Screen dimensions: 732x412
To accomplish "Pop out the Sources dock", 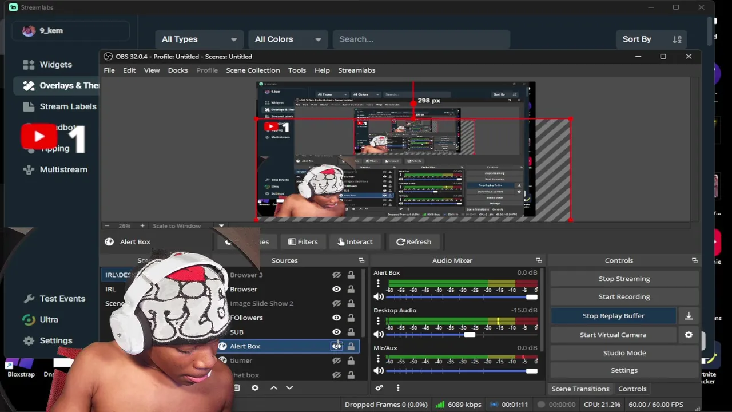I will click(x=361, y=261).
